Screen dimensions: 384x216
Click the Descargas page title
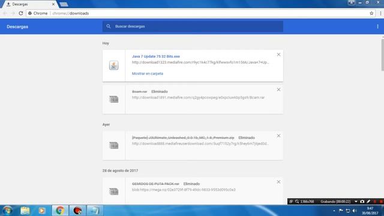tap(17, 26)
